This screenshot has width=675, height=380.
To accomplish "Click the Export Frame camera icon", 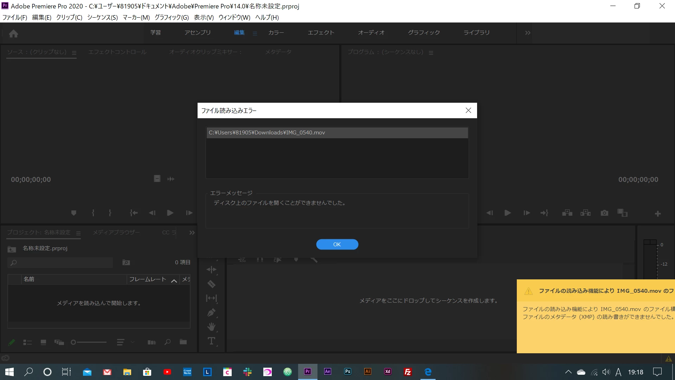I will (604, 213).
